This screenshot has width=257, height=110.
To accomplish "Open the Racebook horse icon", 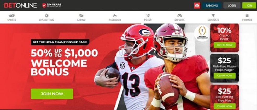I will (115, 16).
